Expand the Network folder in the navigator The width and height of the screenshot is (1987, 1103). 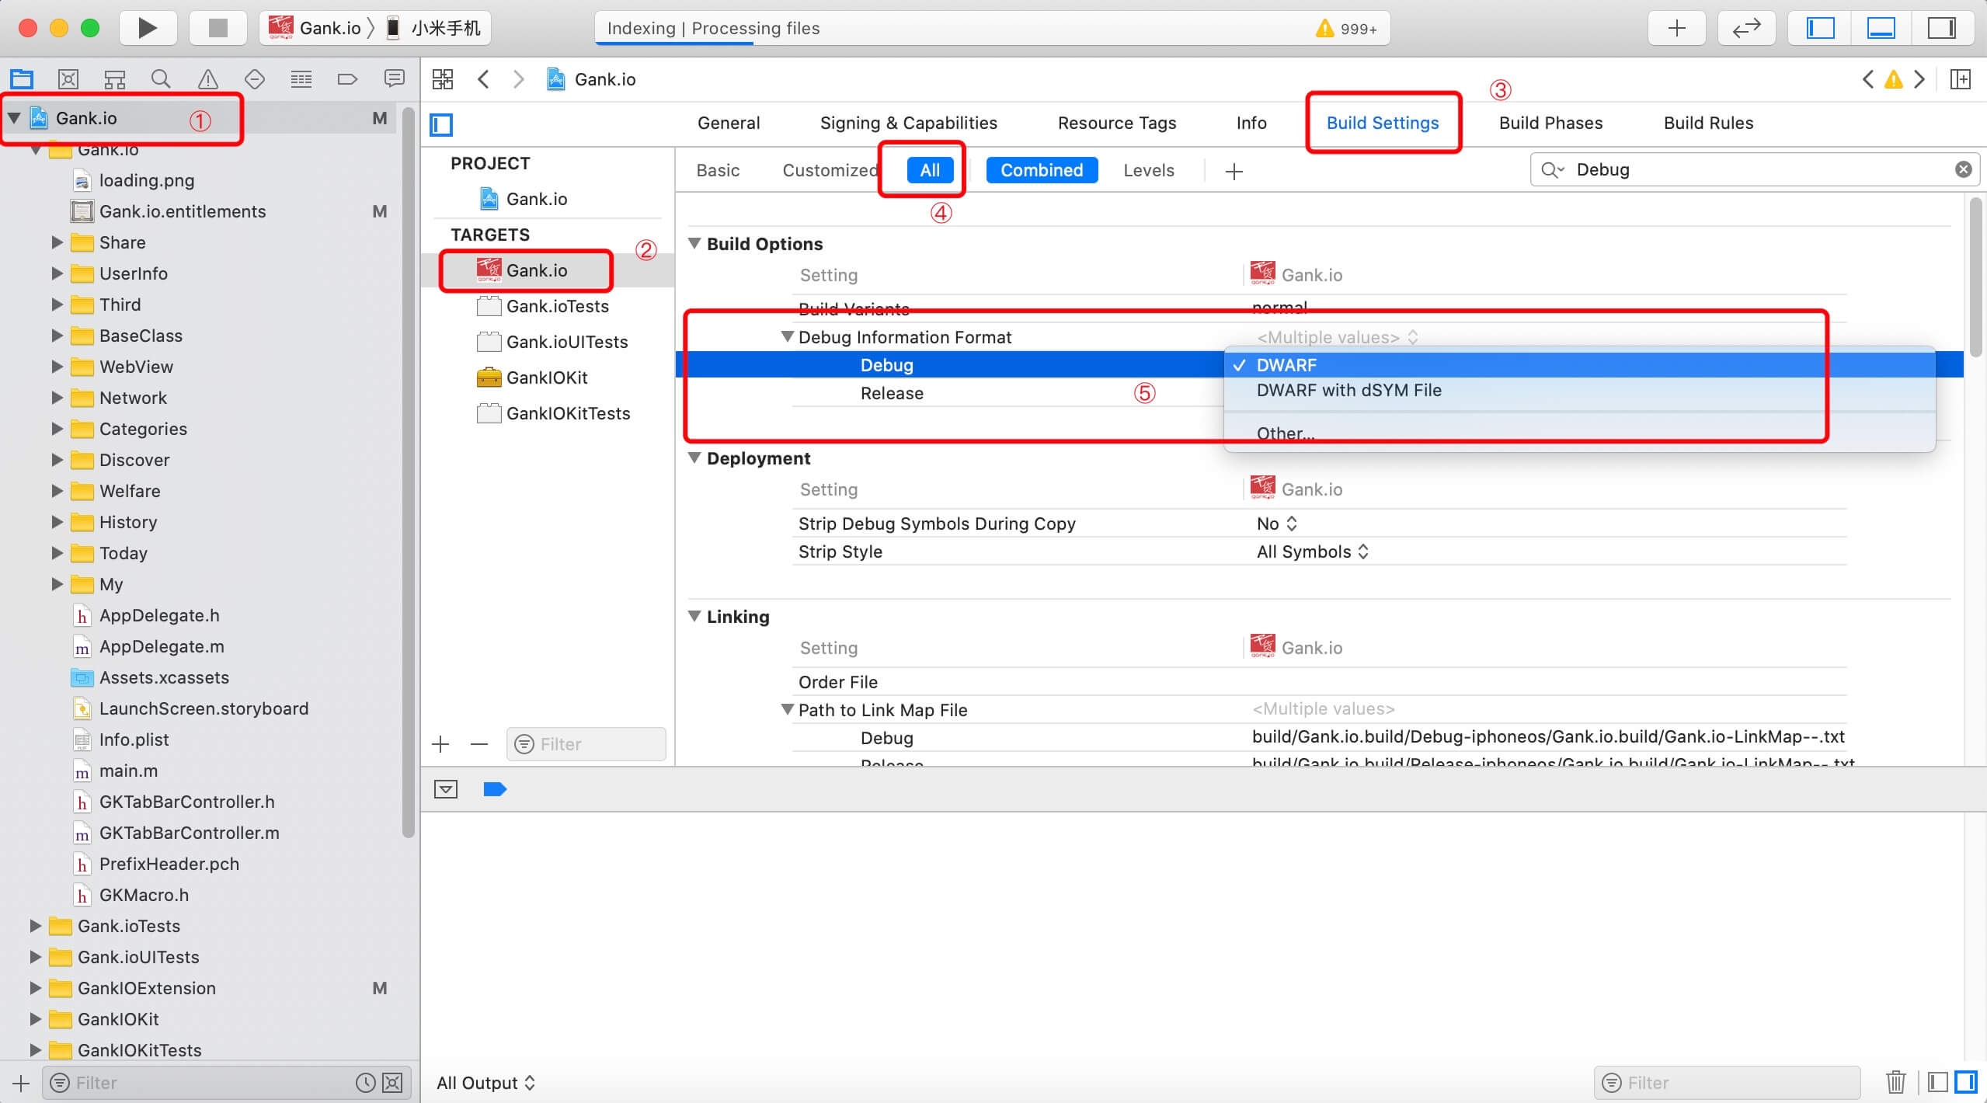(x=56, y=398)
